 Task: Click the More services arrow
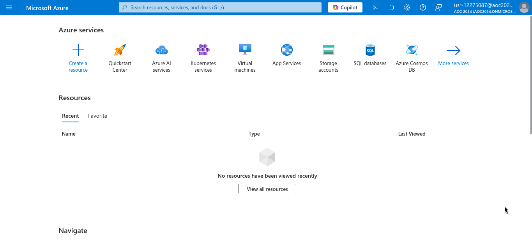(453, 51)
